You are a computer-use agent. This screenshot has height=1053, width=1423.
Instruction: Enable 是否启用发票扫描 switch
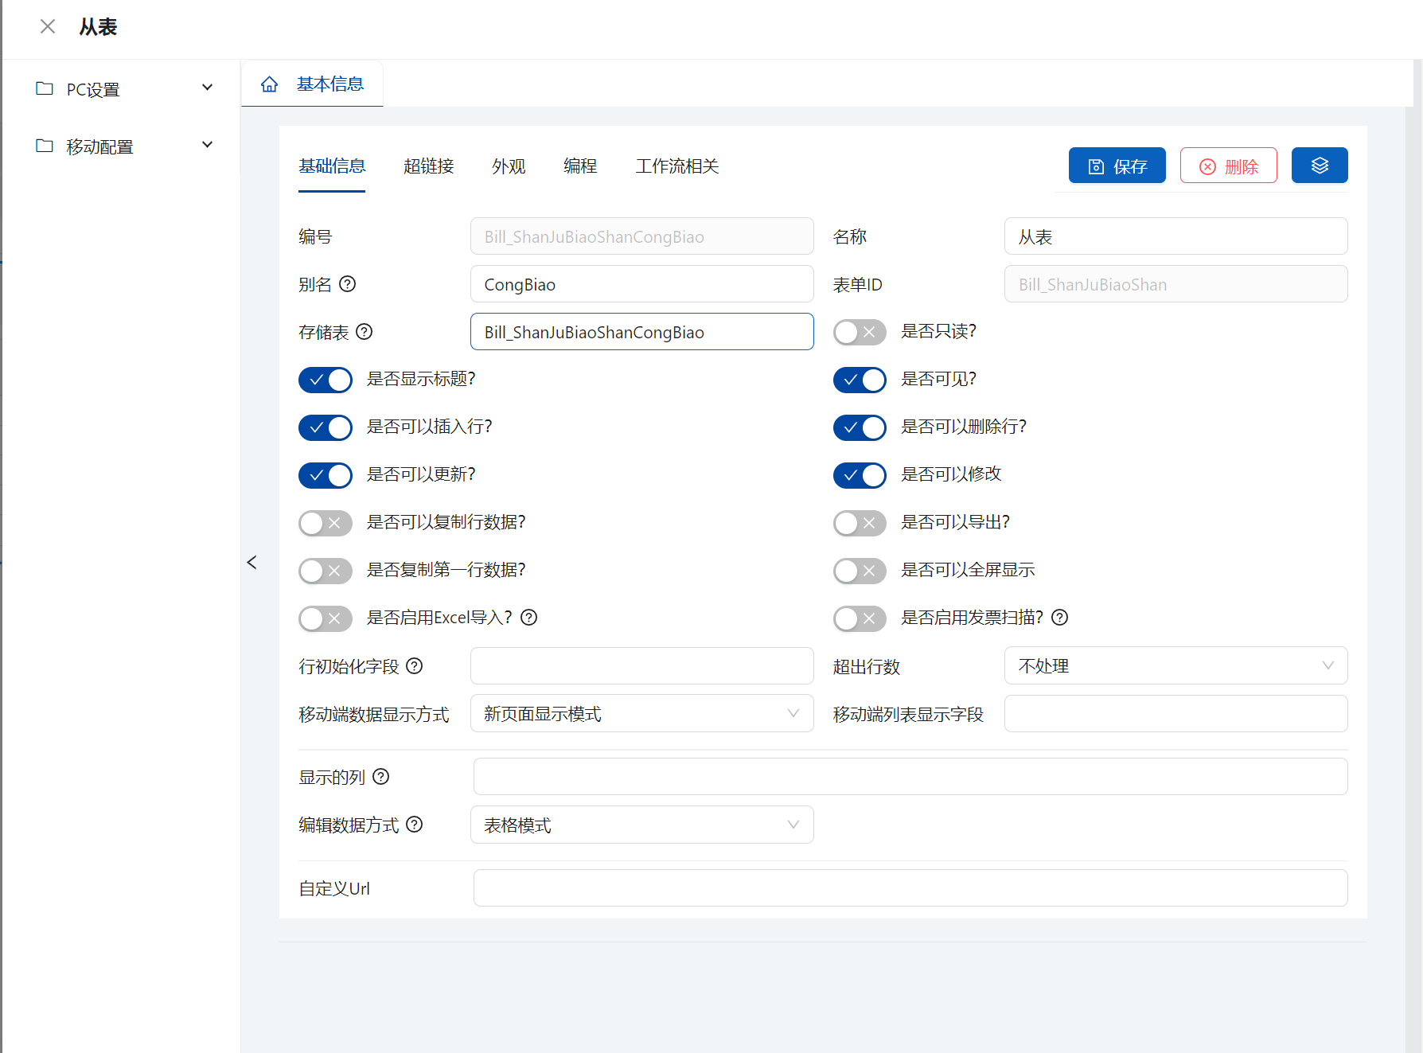[x=860, y=618]
